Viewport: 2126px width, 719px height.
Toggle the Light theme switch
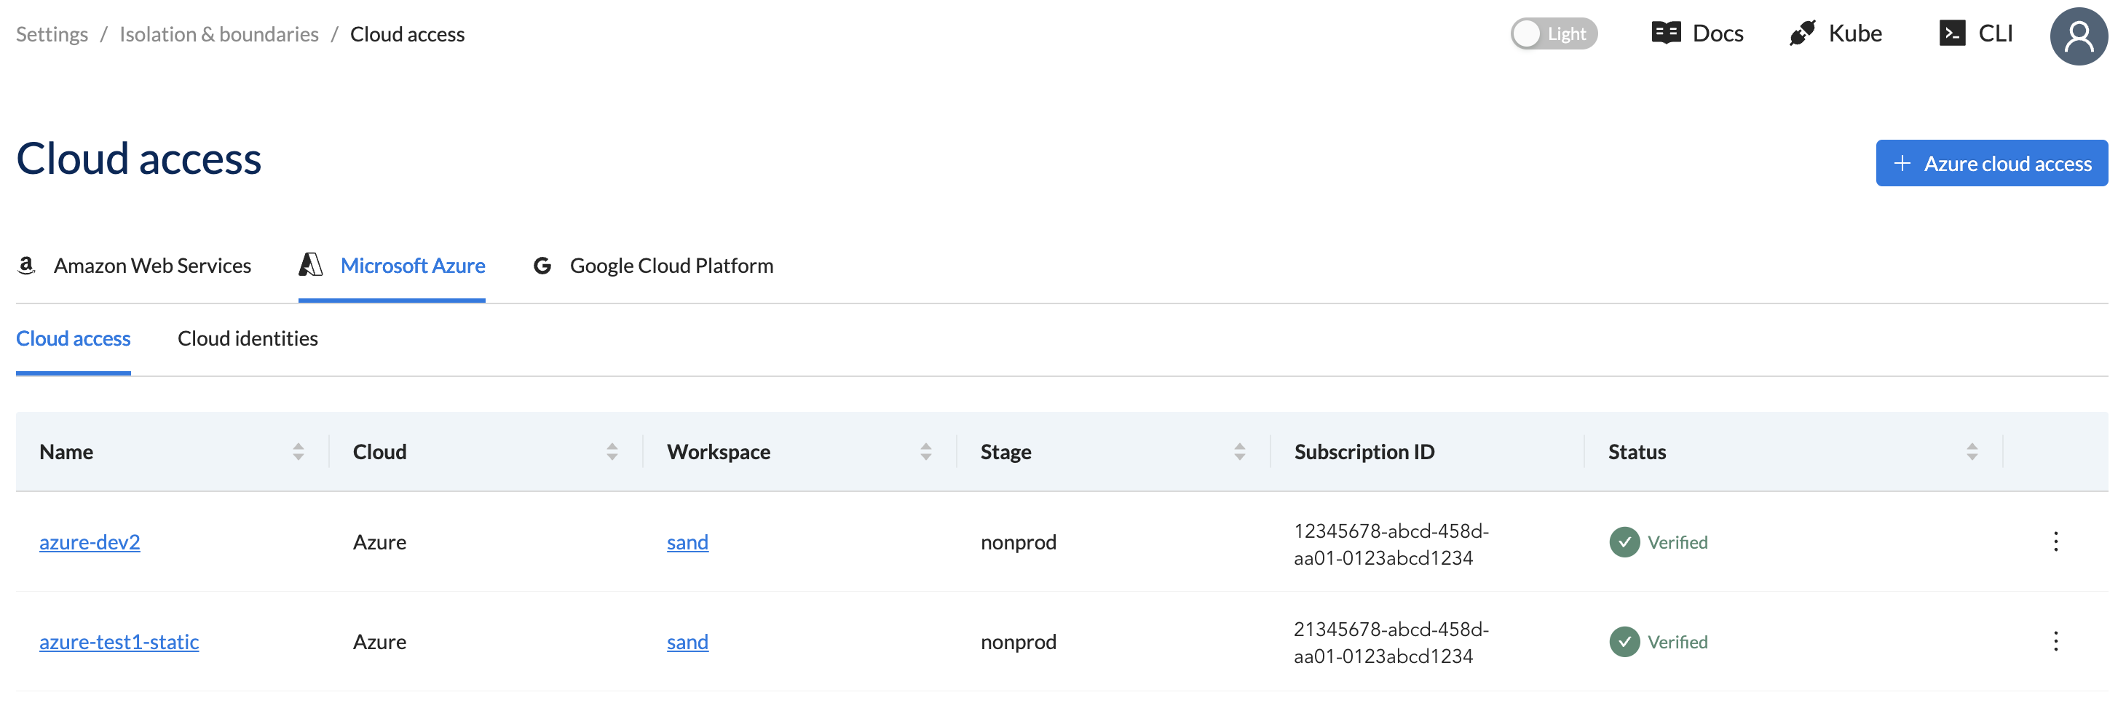1553,33
